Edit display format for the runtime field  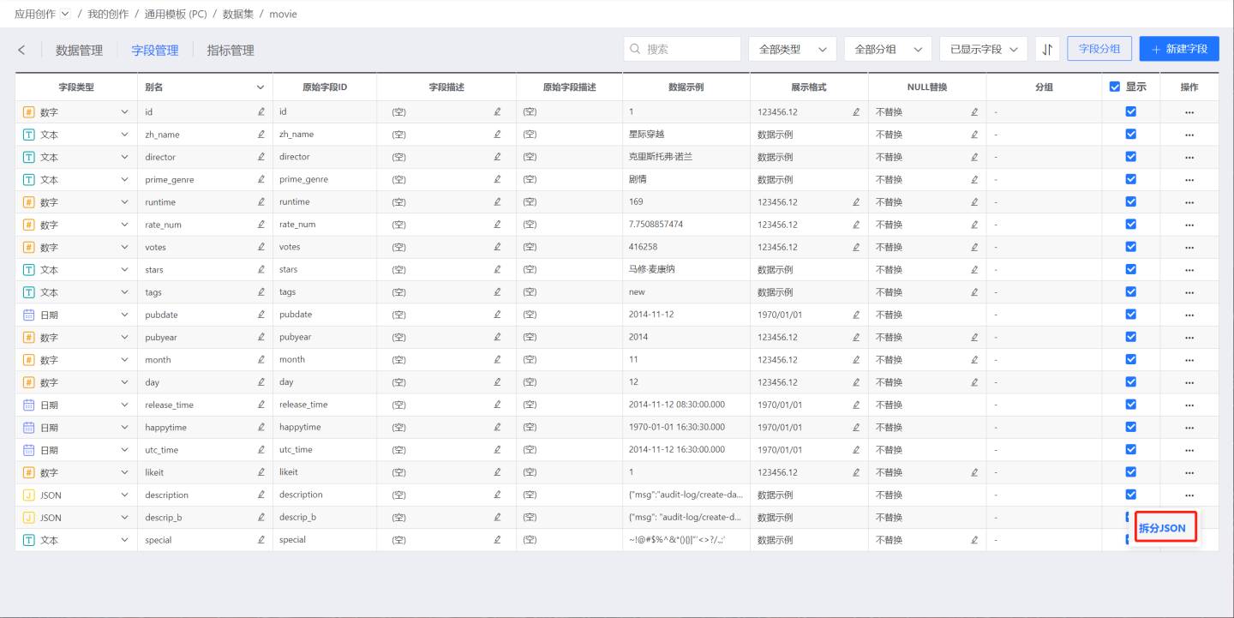(x=855, y=202)
